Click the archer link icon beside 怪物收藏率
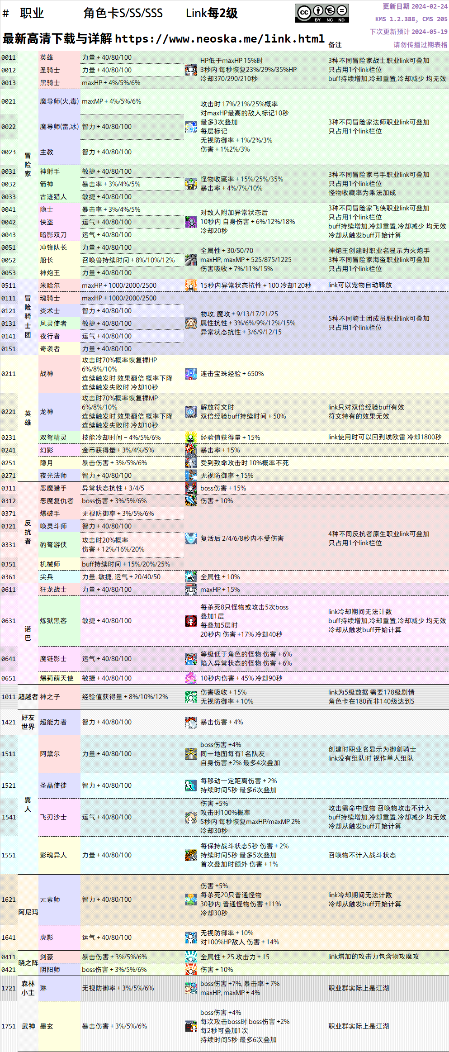 [191, 184]
